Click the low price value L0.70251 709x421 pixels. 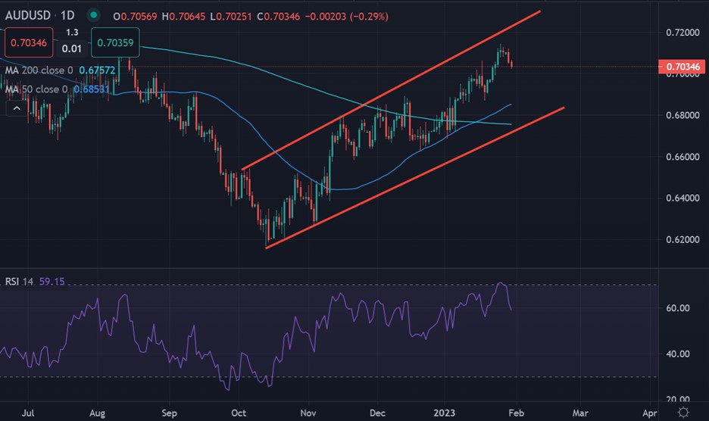point(230,16)
